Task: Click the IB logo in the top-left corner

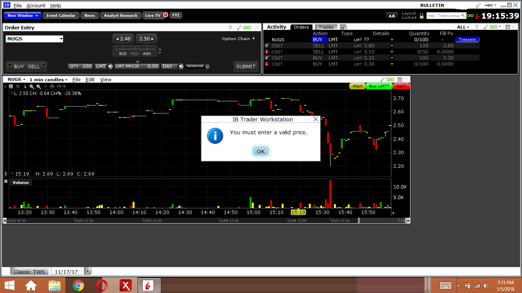Action: pyautogui.click(x=7, y=5)
